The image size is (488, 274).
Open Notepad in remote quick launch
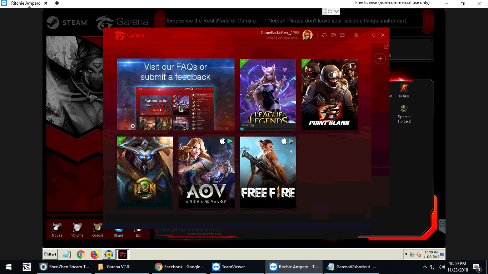pos(67,254)
